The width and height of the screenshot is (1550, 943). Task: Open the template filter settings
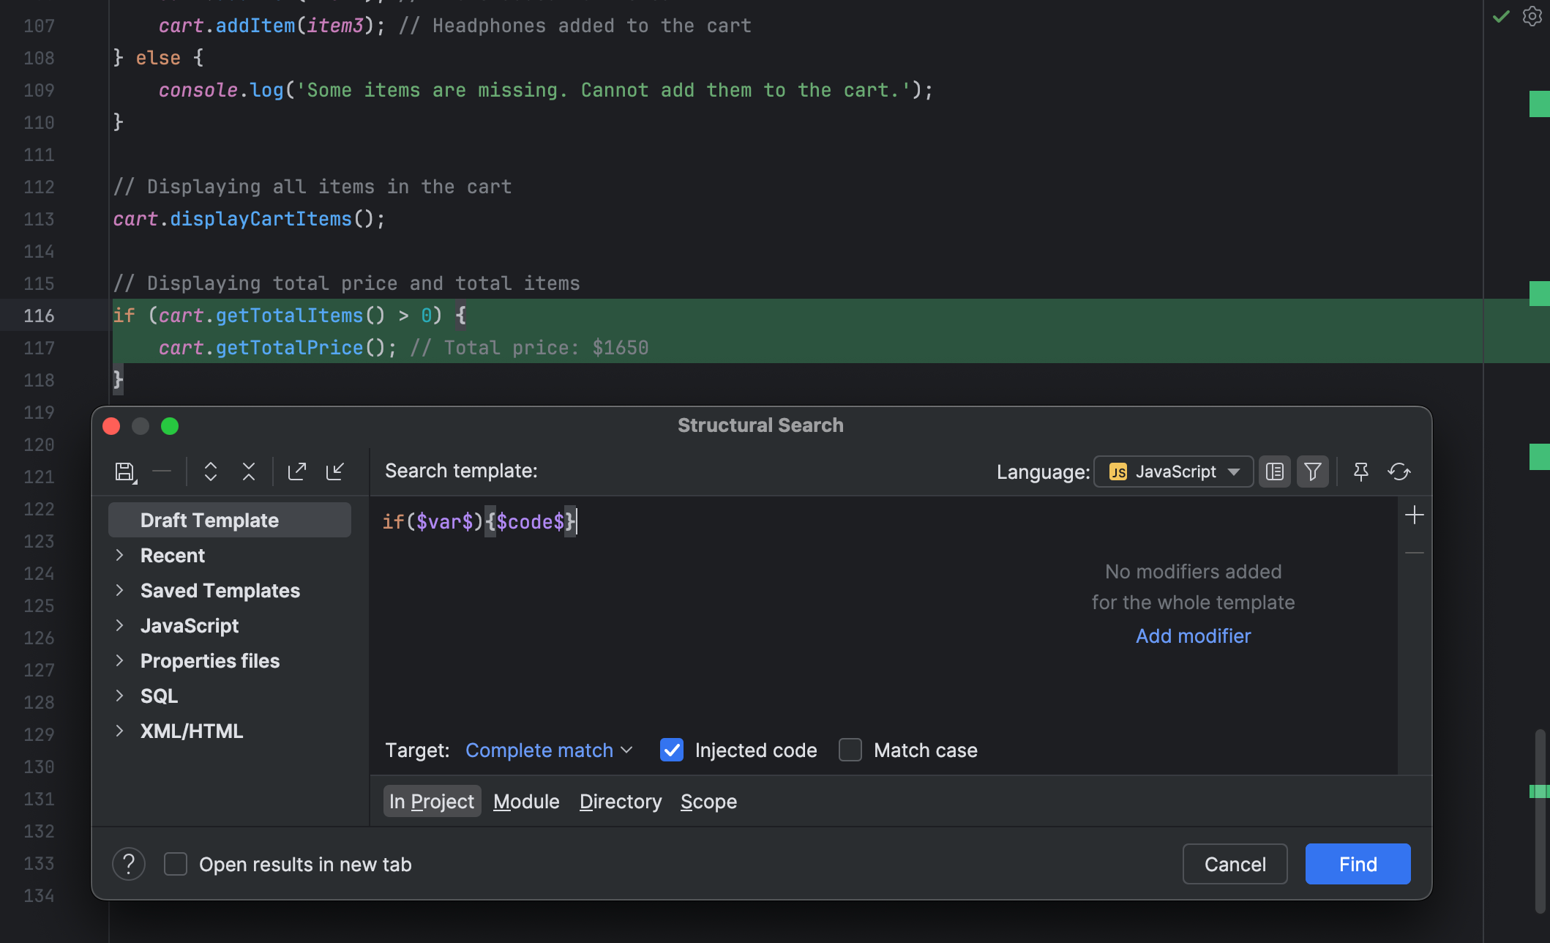click(x=1312, y=471)
